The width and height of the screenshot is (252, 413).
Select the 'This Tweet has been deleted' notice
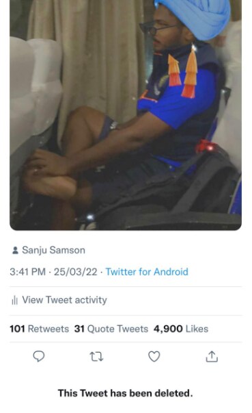click(126, 393)
